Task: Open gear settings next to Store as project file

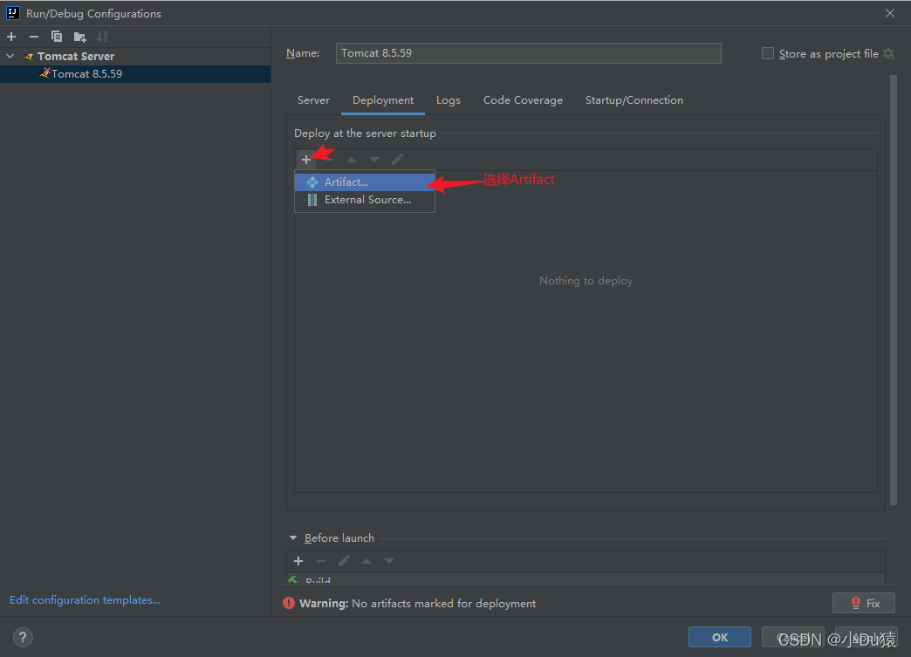Action: tap(888, 53)
